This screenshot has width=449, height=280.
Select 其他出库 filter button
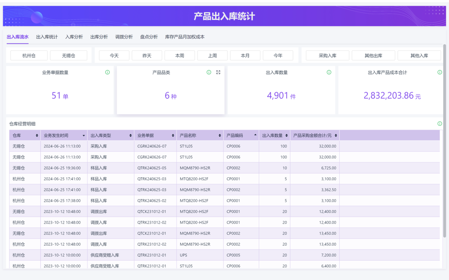pyautogui.click(x=373, y=56)
